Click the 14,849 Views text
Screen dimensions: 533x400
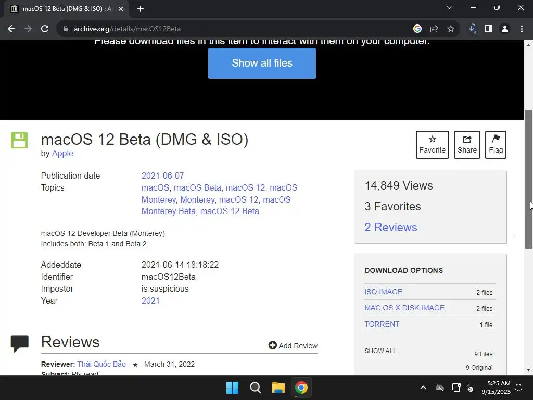(x=399, y=186)
